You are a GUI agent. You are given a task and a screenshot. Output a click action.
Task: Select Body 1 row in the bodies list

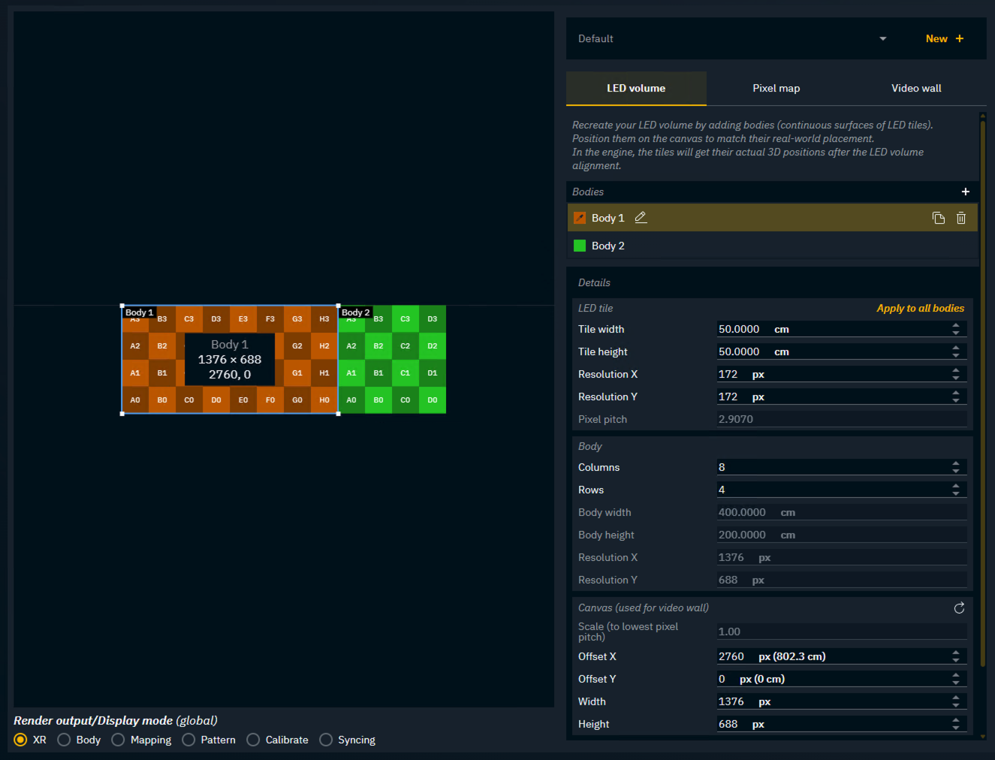click(773, 218)
